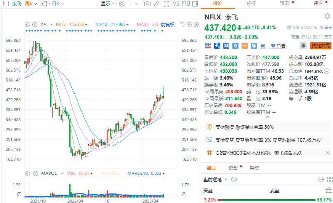Expand the 显示 display dropdown
The height and width of the screenshot is (203, 333).
[x=108, y=3]
